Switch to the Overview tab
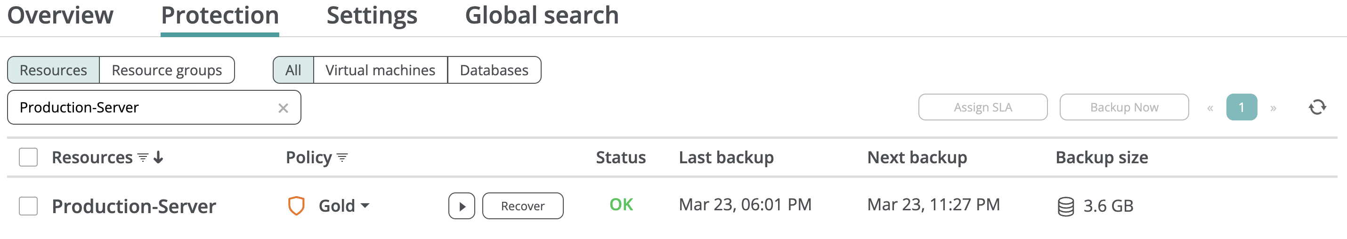 pyautogui.click(x=60, y=15)
